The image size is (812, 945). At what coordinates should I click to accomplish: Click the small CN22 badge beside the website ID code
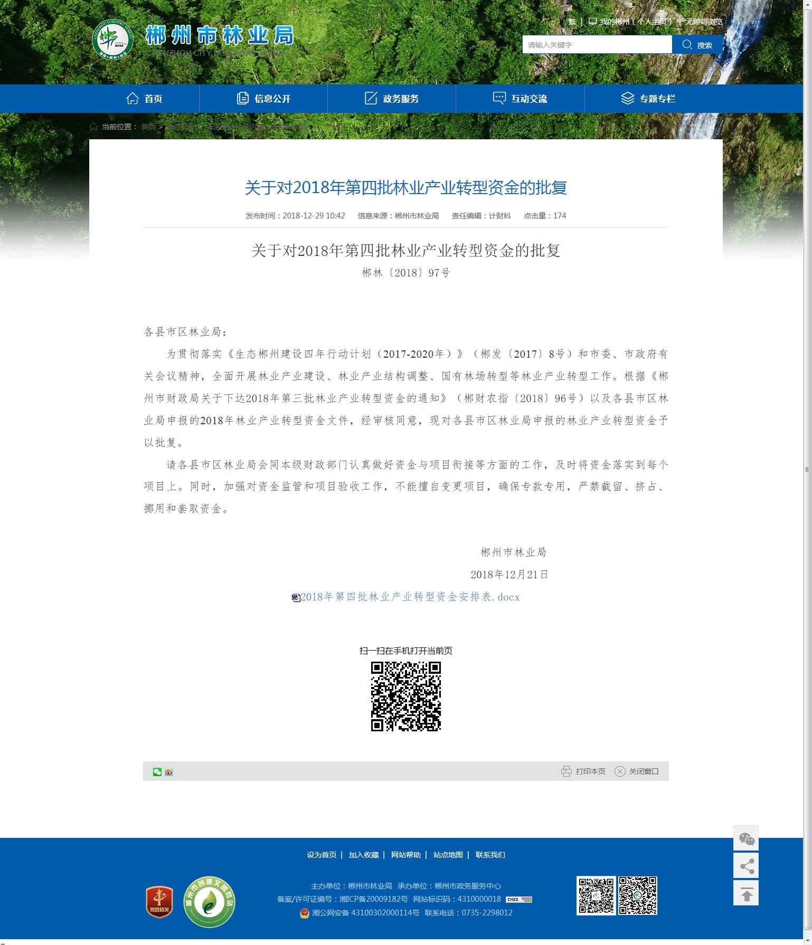(519, 900)
